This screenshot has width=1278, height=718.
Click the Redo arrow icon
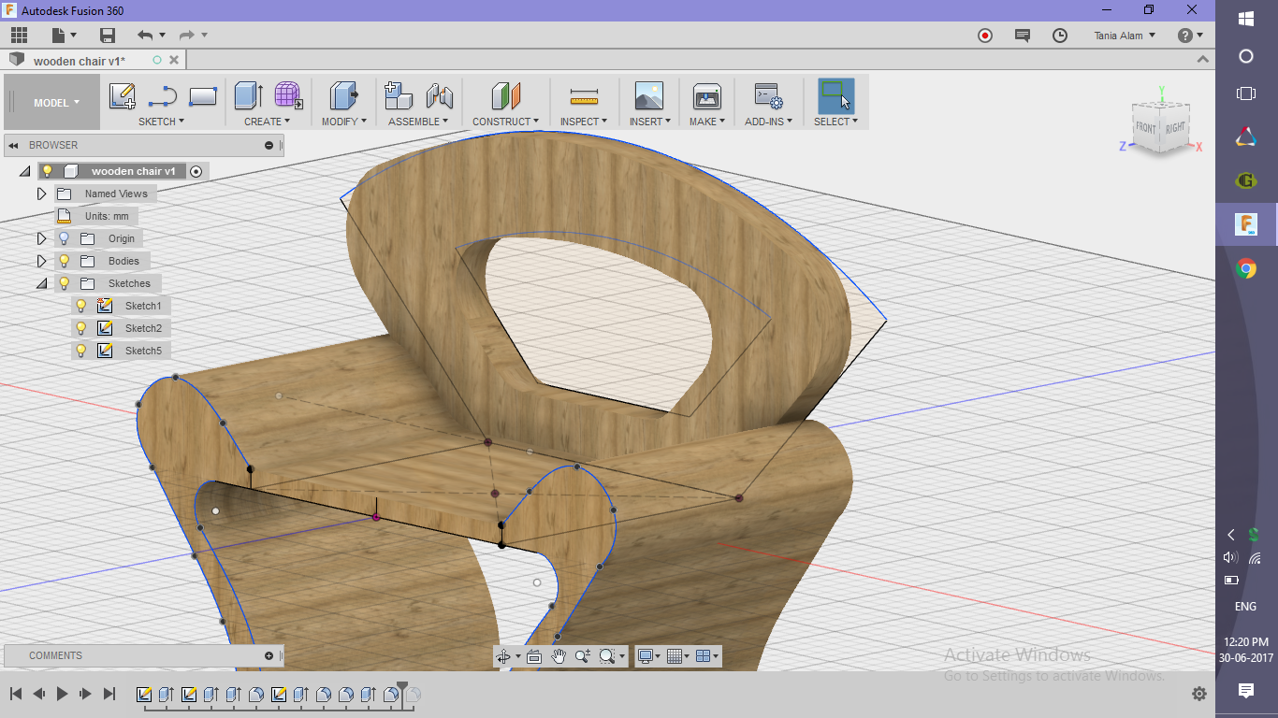coord(187,36)
